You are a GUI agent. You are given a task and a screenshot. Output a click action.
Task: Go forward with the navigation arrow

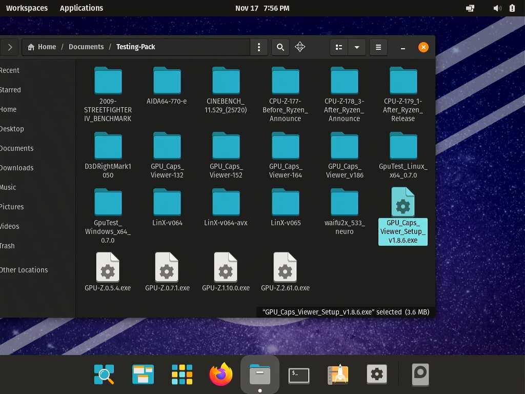click(10, 47)
